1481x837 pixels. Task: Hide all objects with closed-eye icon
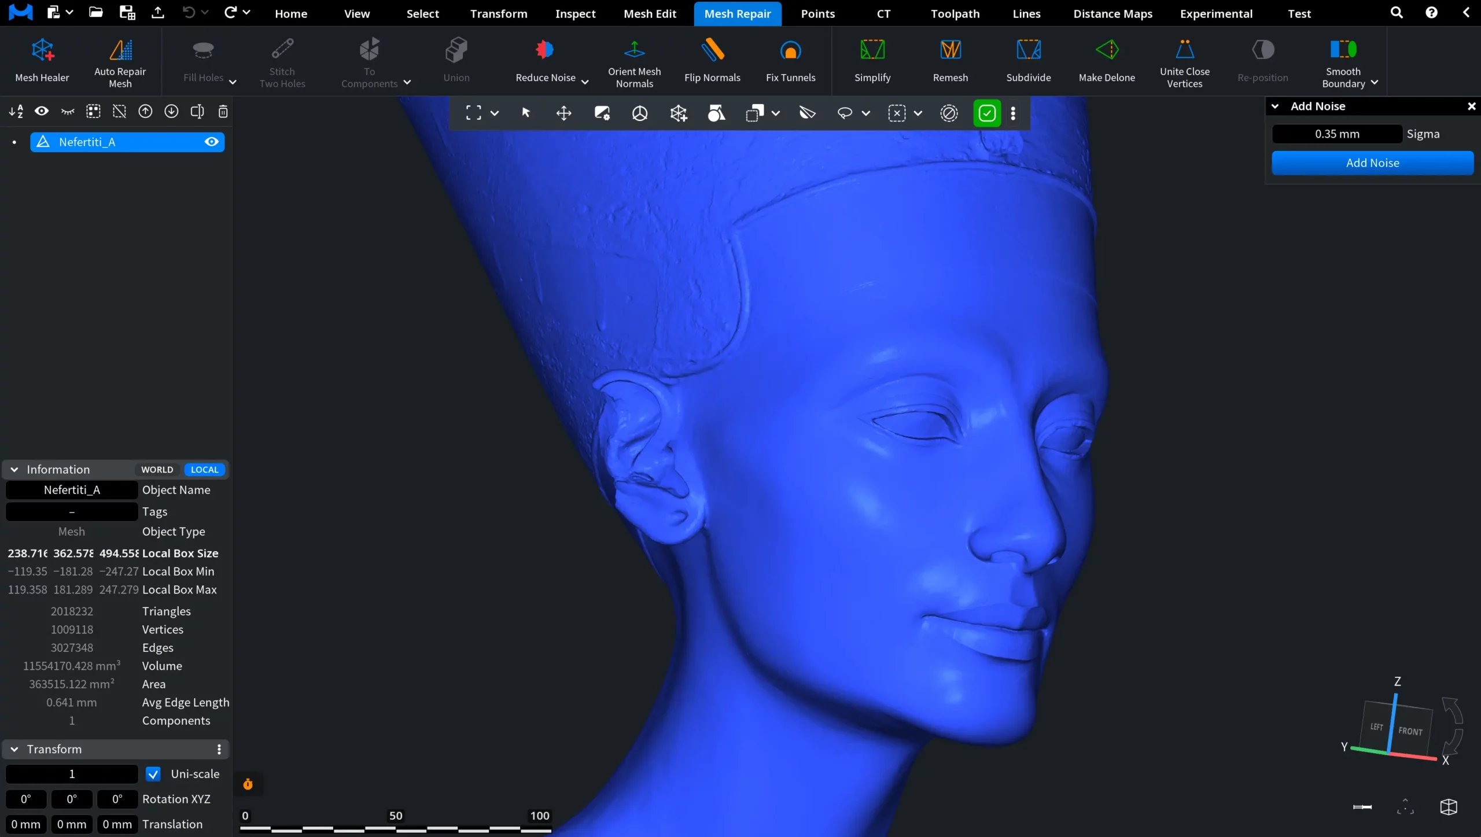pyautogui.click(x=68, y=111)
